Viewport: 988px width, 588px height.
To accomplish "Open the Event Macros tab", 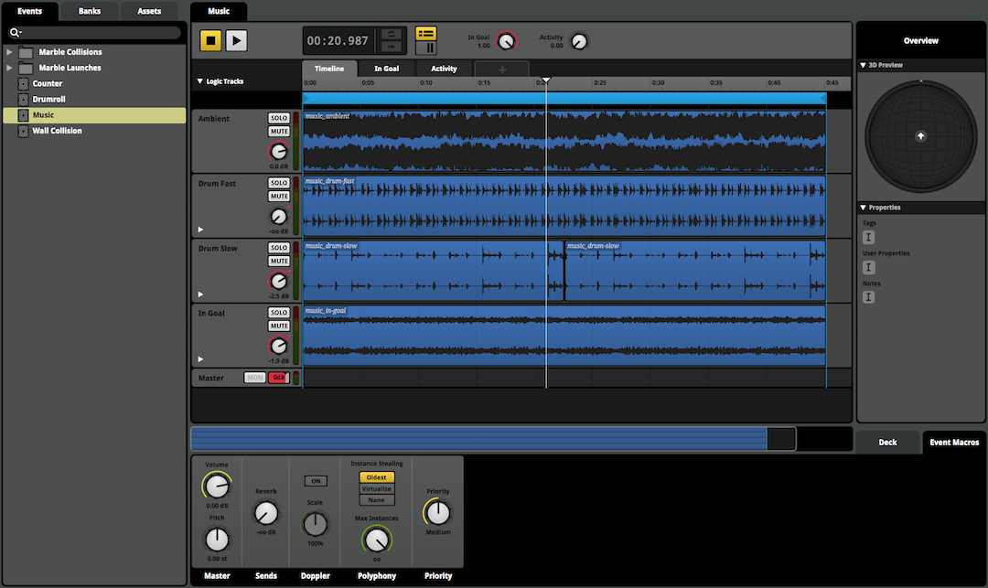I will 954,442.
